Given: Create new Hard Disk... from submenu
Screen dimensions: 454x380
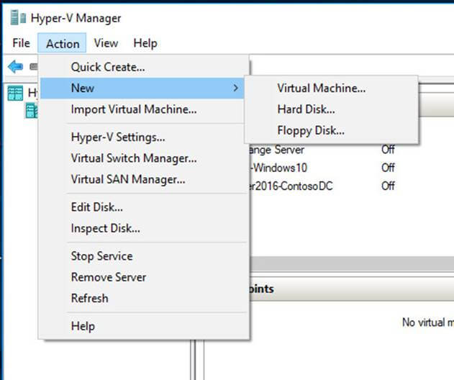Looking at the screenshot, I should coord(332,109).
